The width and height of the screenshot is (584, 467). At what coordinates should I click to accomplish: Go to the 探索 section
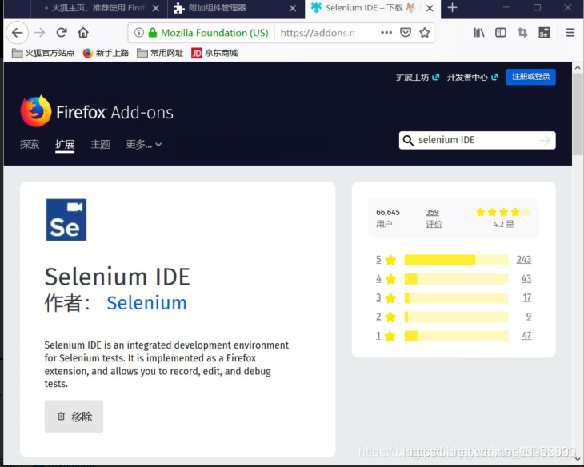point(30,144)
